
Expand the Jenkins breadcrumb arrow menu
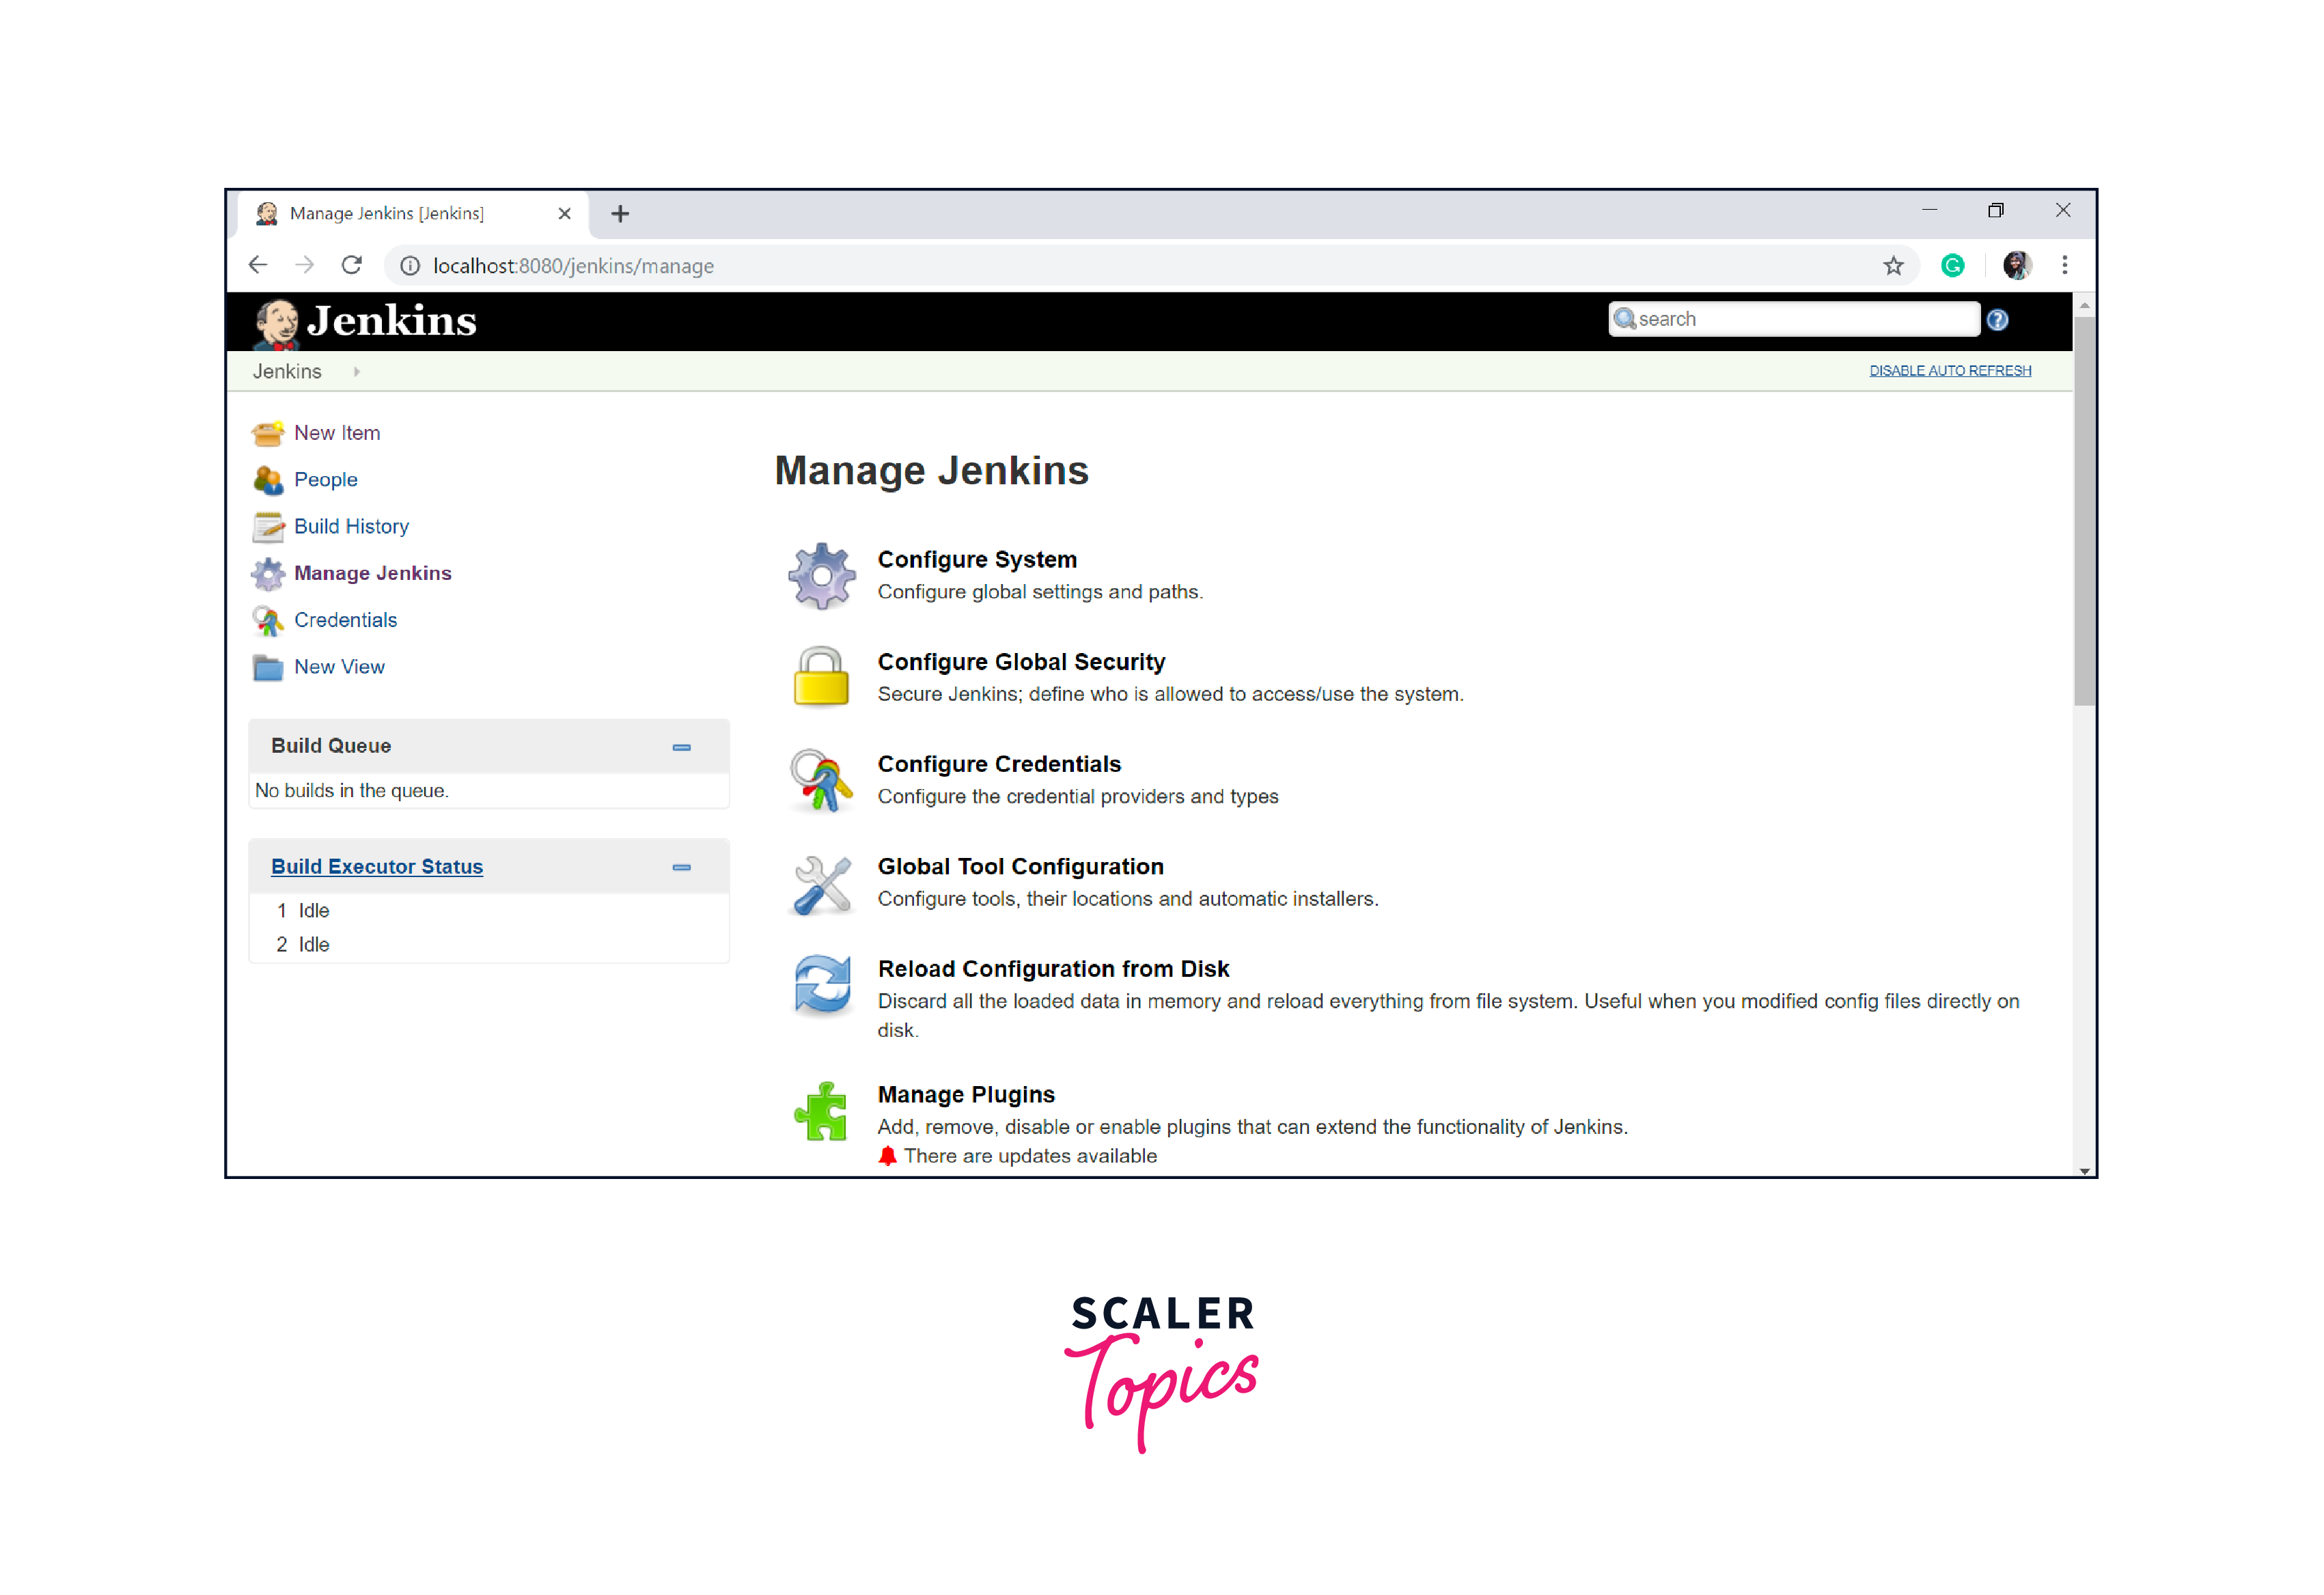[356, 372]
